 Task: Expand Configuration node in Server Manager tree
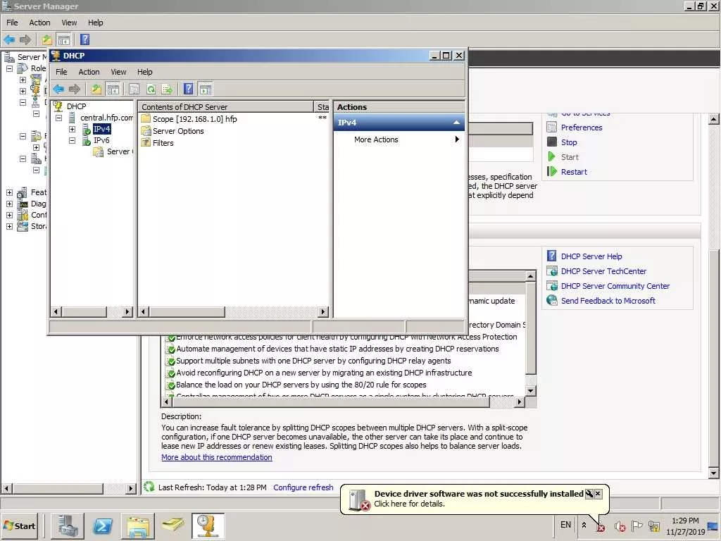(9, 215)
